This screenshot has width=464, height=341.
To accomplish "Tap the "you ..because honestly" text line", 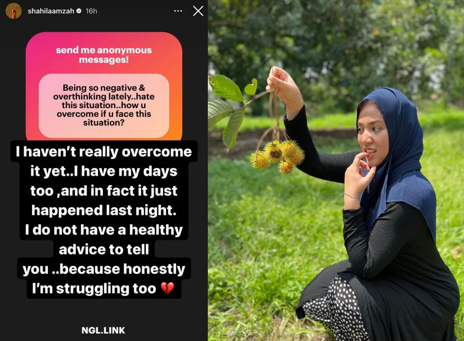I will tap(104, 269).
